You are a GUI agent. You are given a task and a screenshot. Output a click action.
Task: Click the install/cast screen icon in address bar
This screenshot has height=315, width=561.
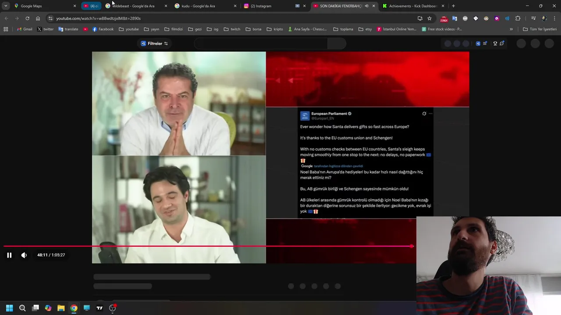(x=420, y=18)
